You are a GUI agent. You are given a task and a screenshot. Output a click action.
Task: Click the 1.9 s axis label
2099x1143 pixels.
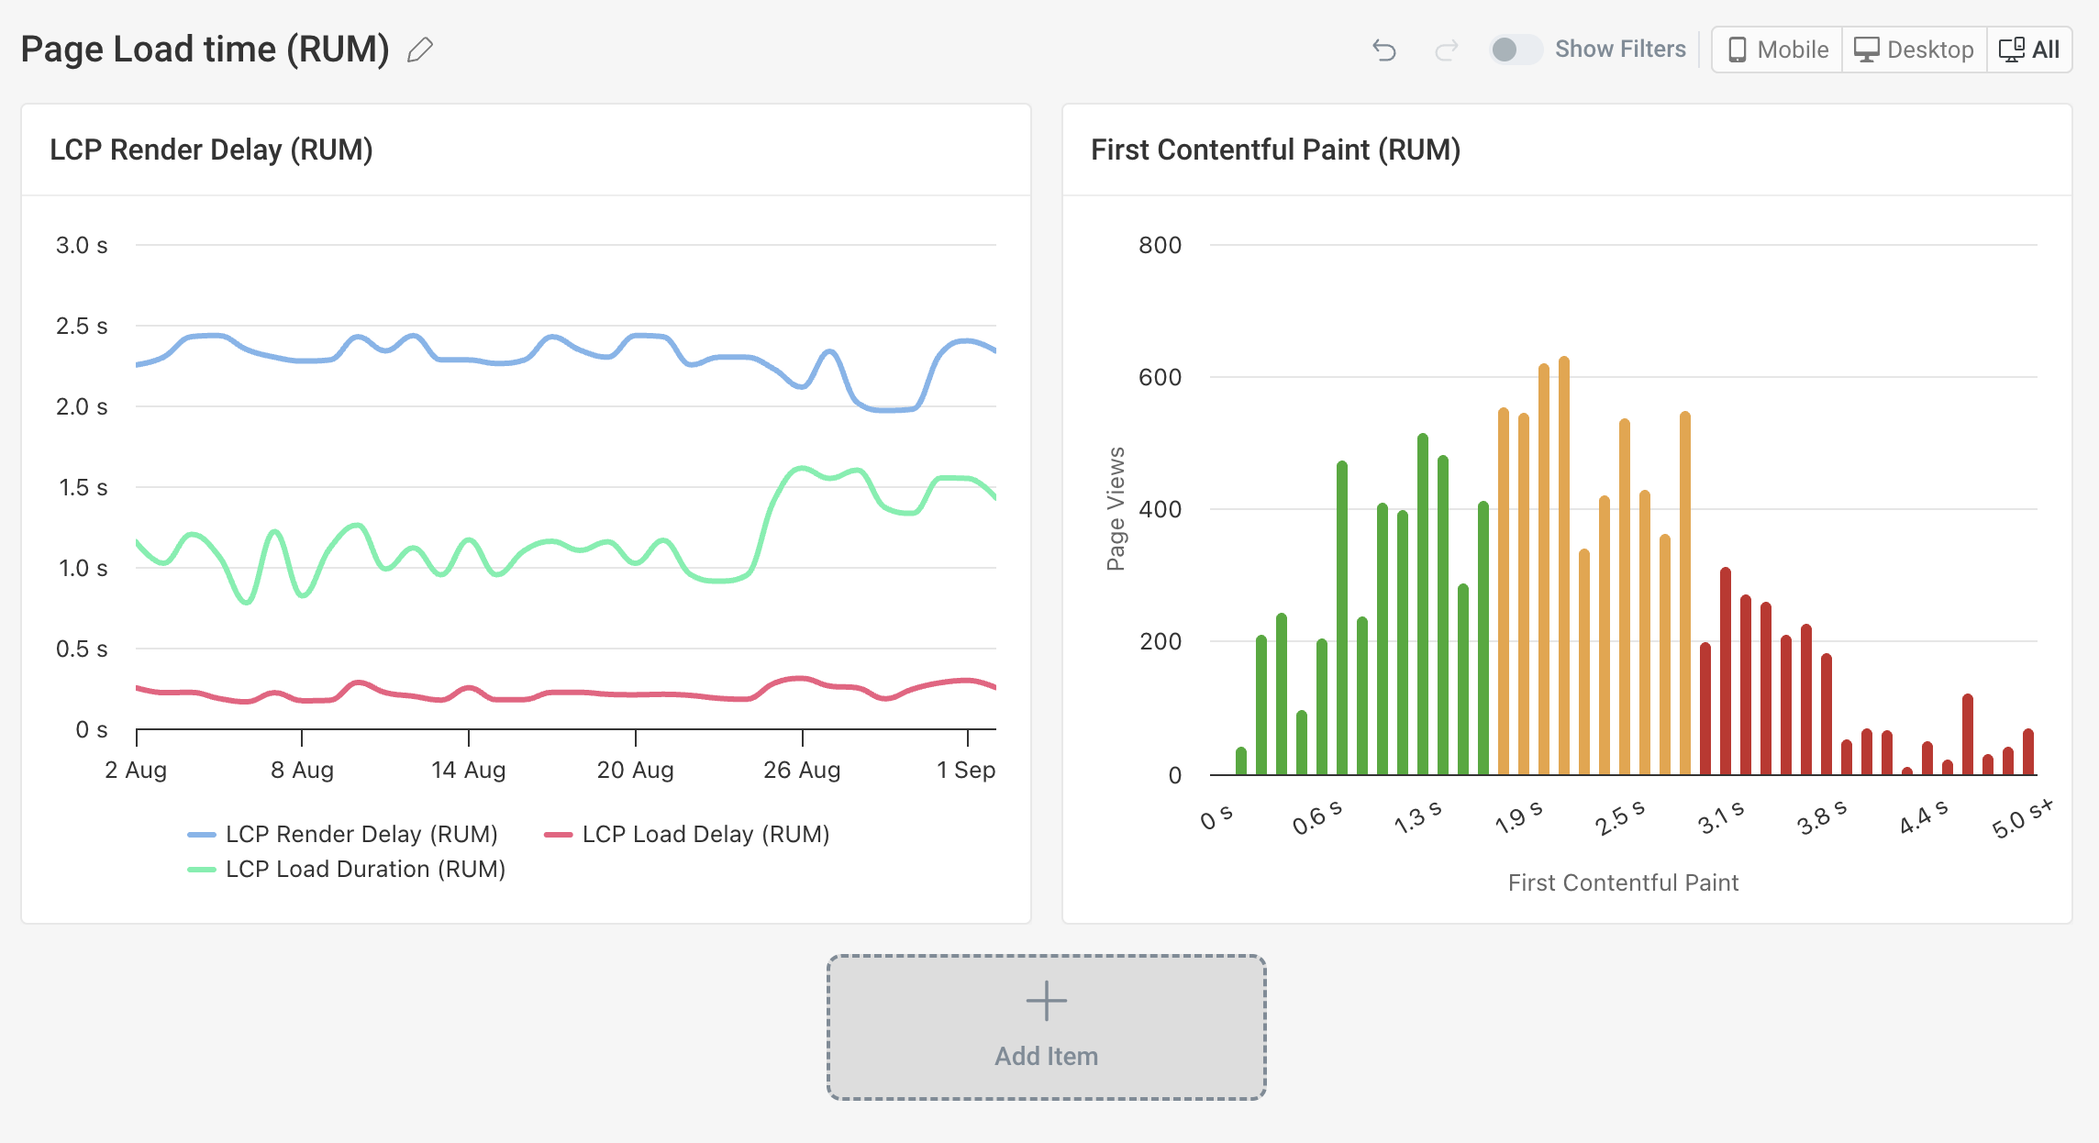(1519, 817)
